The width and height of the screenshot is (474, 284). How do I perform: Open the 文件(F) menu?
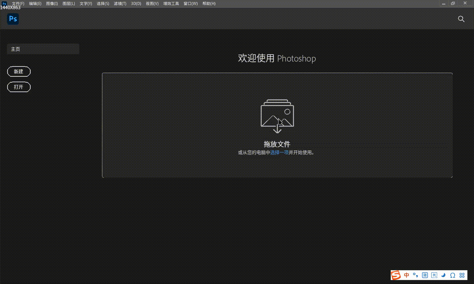(18, 4)
